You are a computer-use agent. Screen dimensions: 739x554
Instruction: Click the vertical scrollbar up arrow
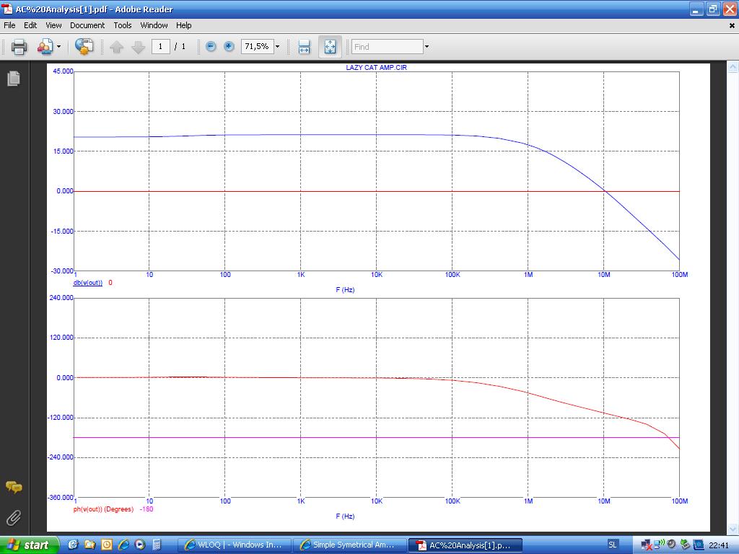click(x=733, y=67)
